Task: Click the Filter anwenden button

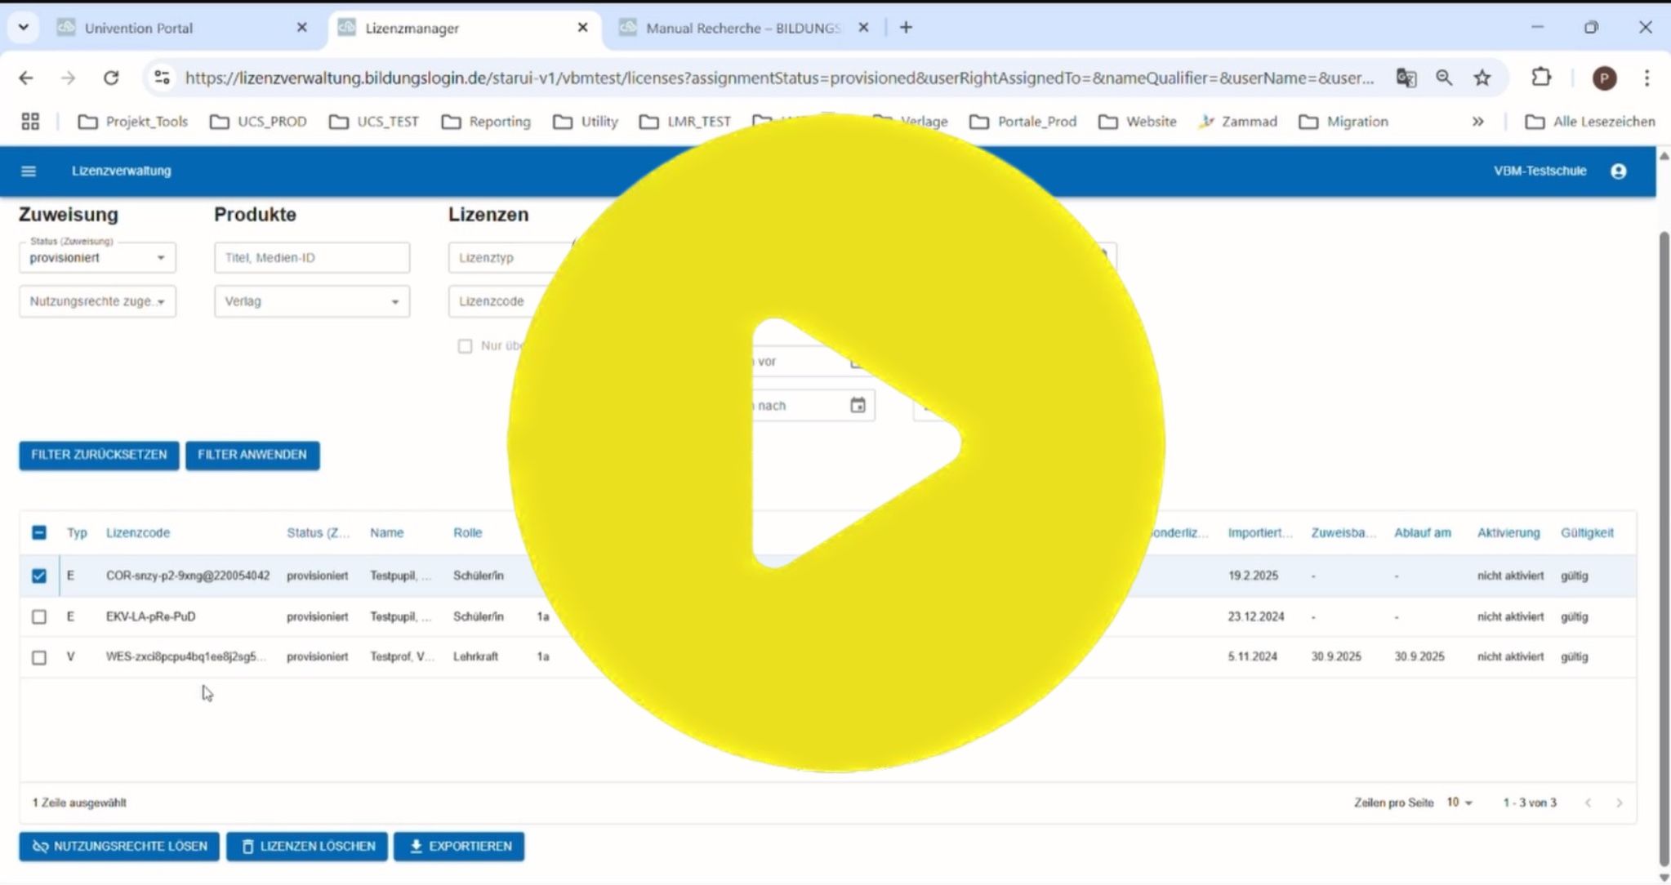Action: click(252, 455)
